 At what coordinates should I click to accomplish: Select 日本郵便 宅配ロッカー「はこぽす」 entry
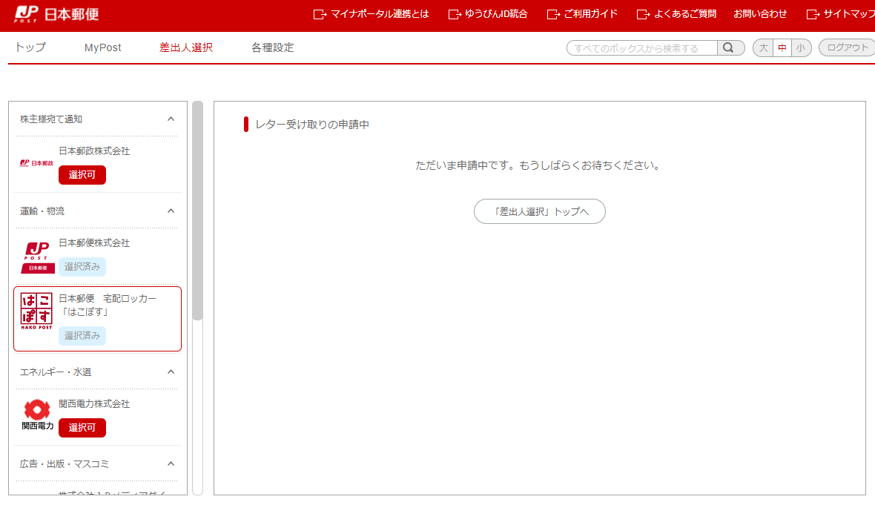[x=98, y=319]
